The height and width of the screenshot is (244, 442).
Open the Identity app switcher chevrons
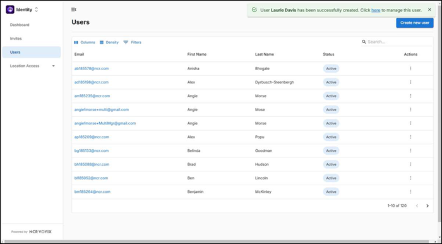tap(37, 9)
